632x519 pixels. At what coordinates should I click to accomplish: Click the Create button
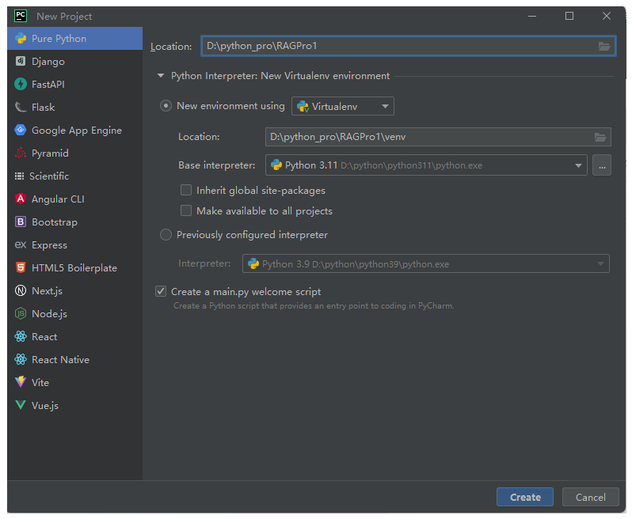(525, 497)
